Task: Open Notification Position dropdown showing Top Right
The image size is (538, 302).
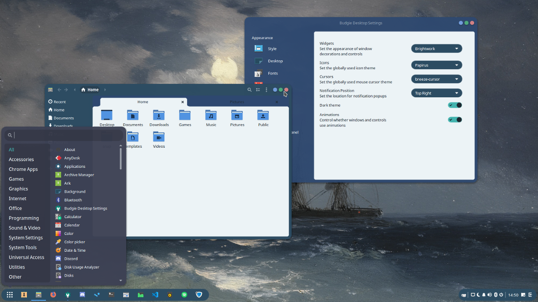Action: pyautogui.click(x=436, y=93)
